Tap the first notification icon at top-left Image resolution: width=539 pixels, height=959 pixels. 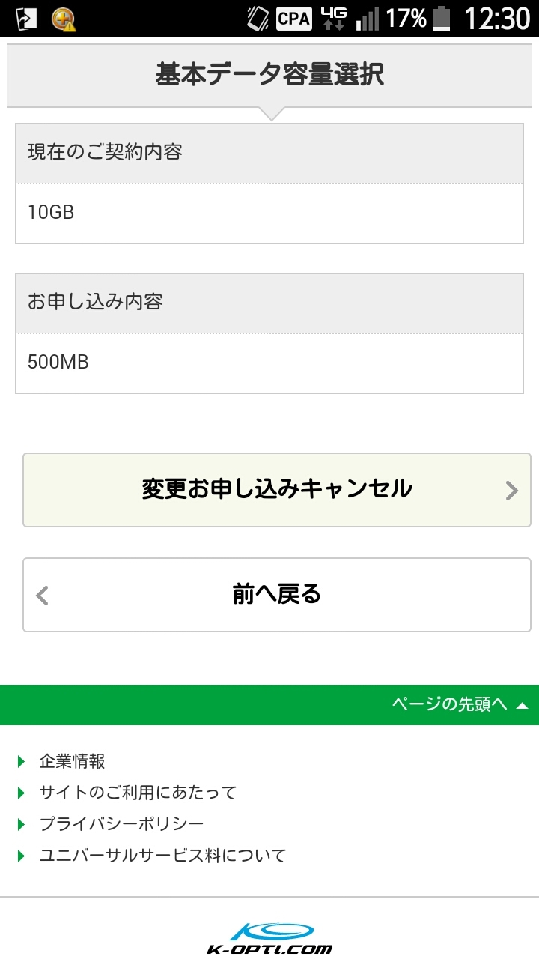[26, 19]
